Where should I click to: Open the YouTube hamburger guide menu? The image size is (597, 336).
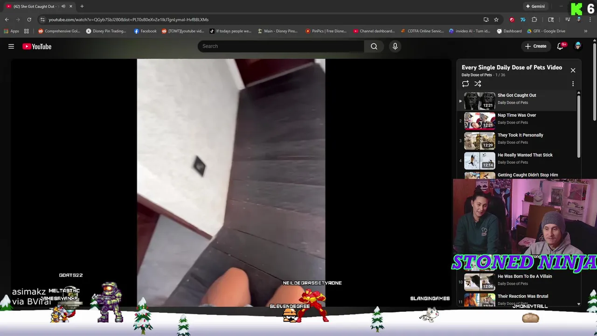[x=11, y=46]
